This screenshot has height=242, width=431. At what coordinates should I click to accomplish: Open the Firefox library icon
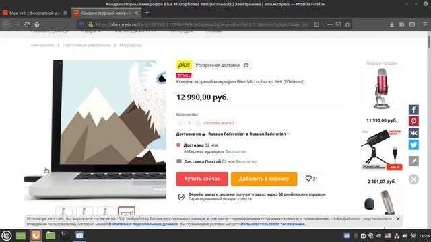(402, 24)
